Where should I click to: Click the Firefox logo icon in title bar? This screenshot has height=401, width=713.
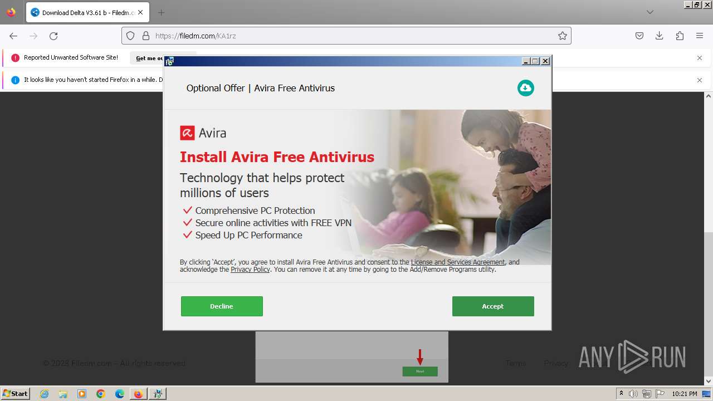click(x=11, y=12)
